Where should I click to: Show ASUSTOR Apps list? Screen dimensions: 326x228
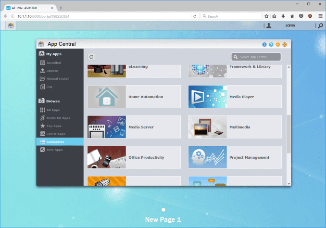click(58, 118)
